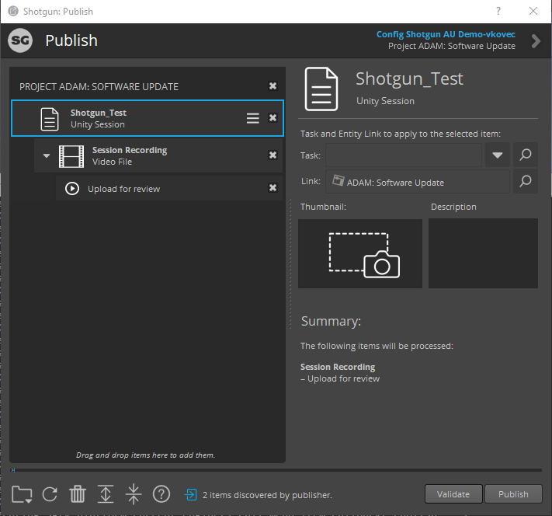552x516 pixels.
Task: Select the Upload for review tree item
Action: 124,189
